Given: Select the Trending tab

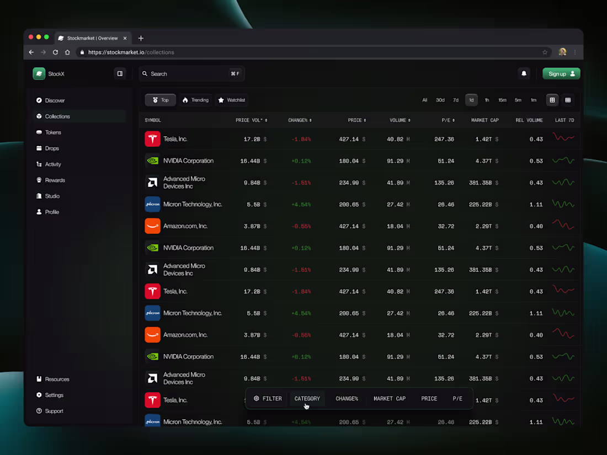Looking at the screenshot, I should coord(195,100).
